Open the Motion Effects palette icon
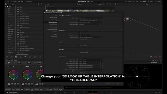Viewport: 167px width, 94px height. pyautogui.click(x=30, y=57)
